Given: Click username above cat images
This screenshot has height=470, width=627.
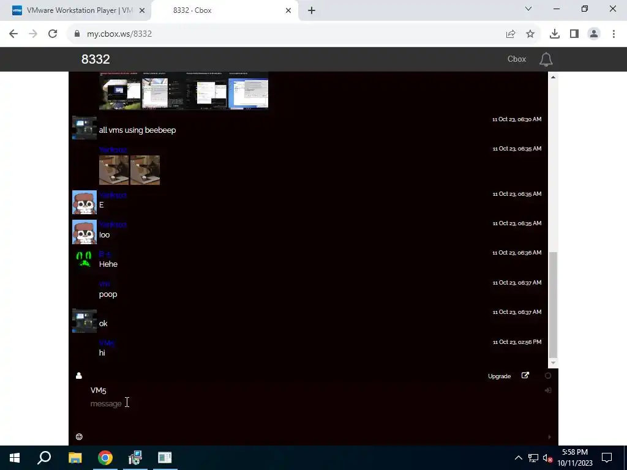Looking at the screenshot, I should tap(113, 149).
